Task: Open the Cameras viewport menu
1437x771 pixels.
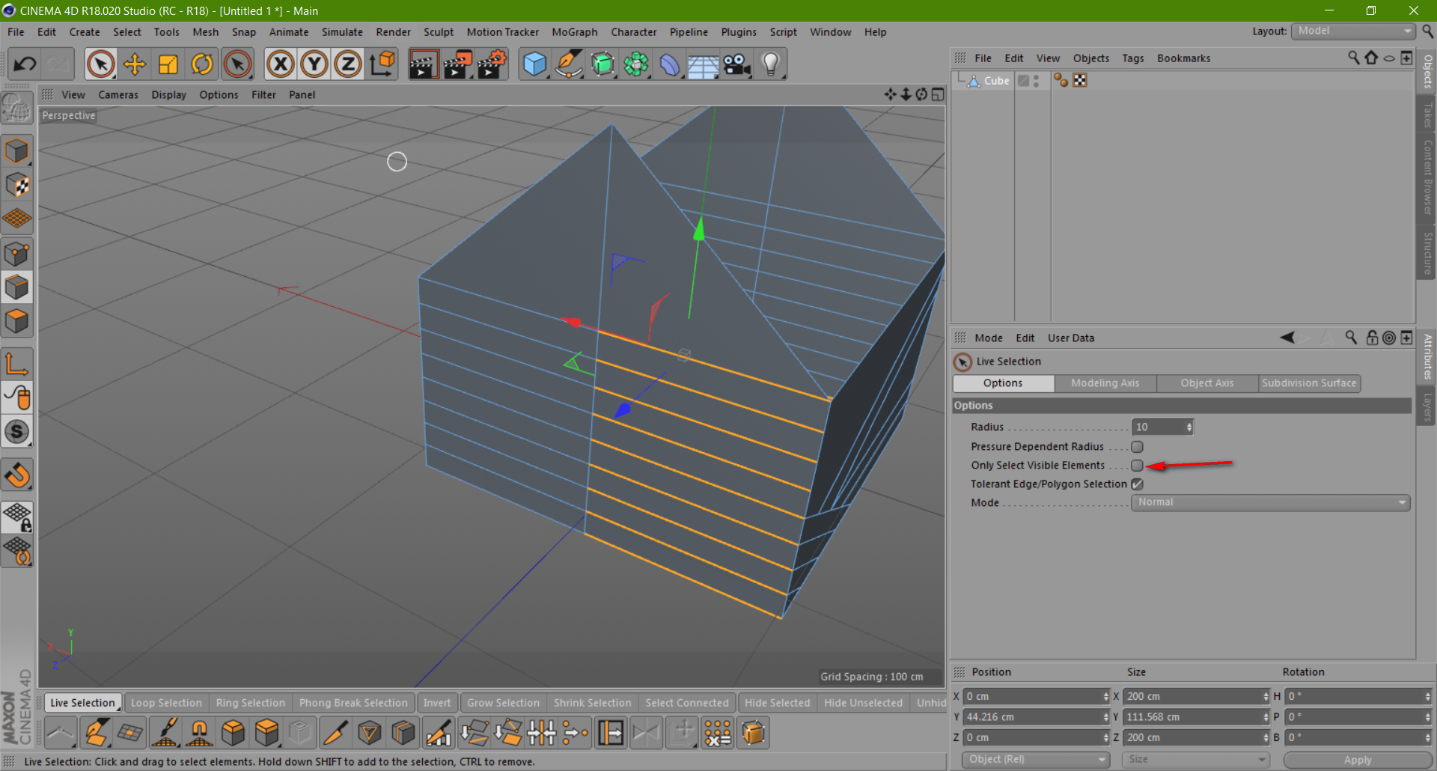Action: click(x=118, y=95)
